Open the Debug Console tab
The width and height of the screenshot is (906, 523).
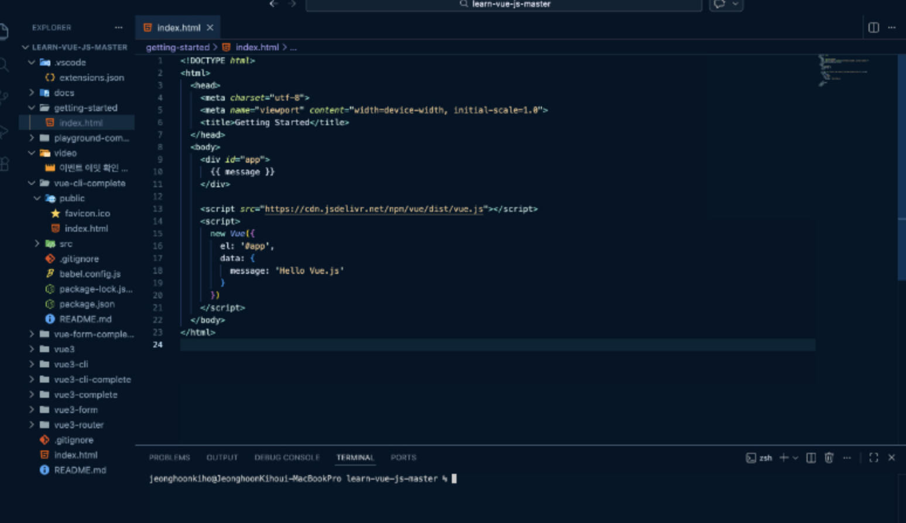coord(287,457)
